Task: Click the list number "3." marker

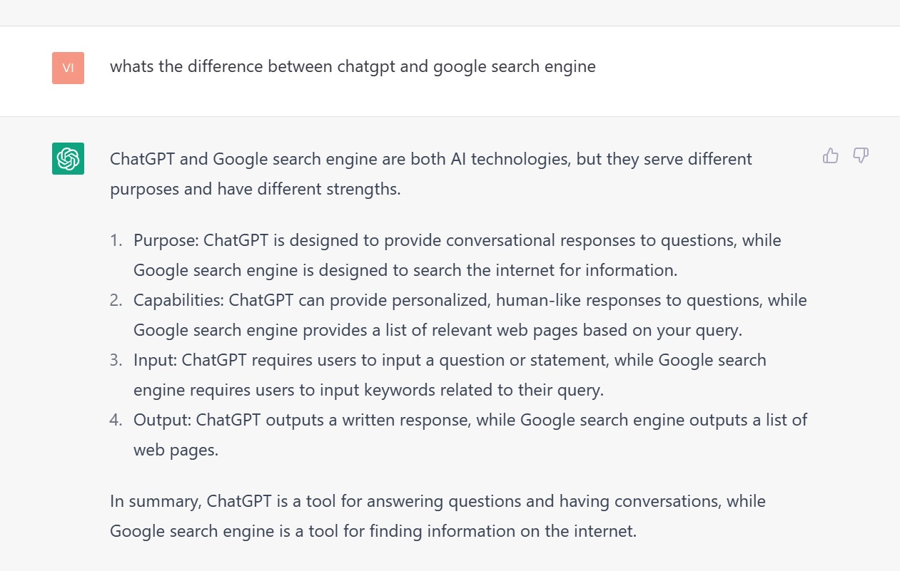Action: tap(116, 360)
